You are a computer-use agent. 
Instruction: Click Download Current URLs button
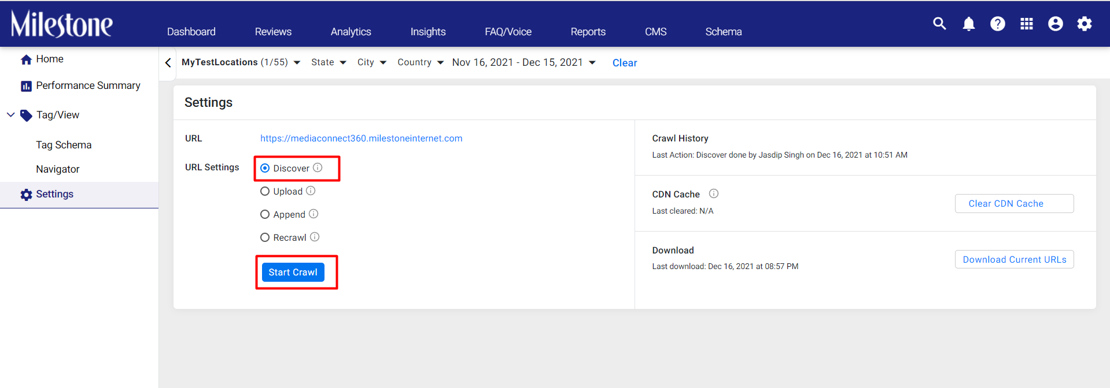1014,259
